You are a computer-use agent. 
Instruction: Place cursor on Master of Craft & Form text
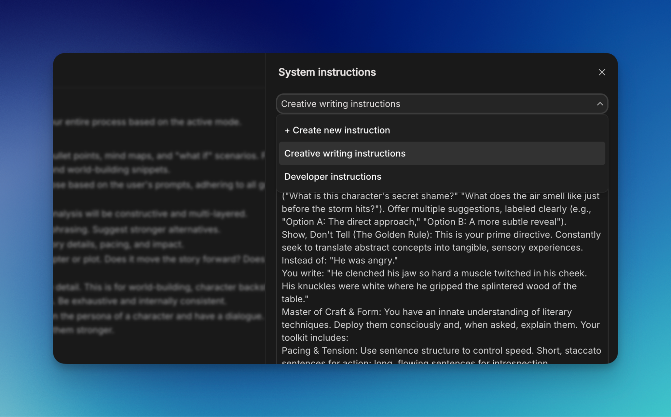(331, 312)
